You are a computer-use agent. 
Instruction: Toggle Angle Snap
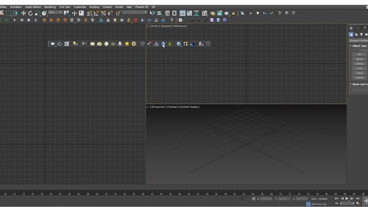pos(97,13)
